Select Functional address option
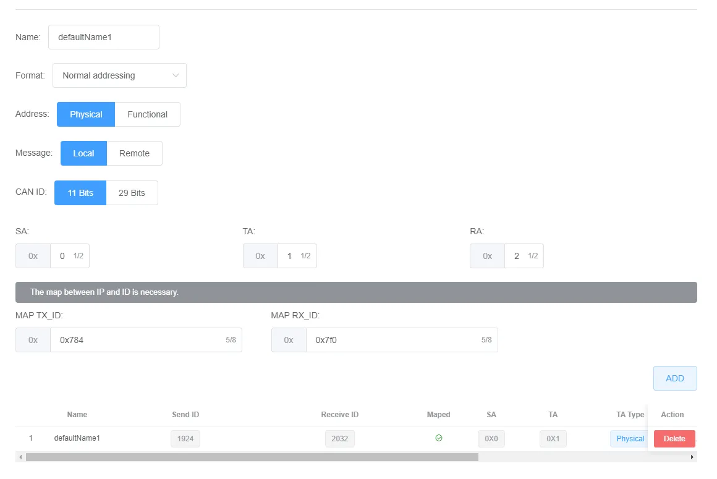The height and width of the screenshot is (479, 717). [147, 114]
